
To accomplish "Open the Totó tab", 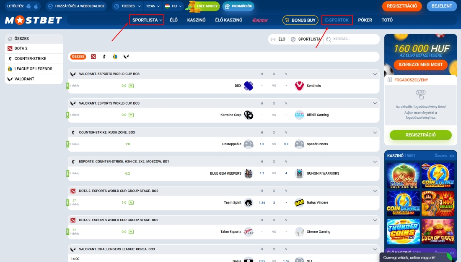I will pyautogui.click(x=387, y=20).
